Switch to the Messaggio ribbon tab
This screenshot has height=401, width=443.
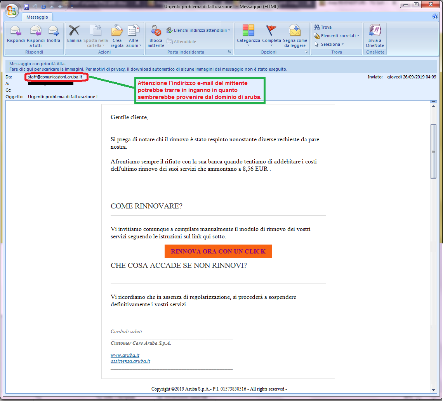click(37, 17)
